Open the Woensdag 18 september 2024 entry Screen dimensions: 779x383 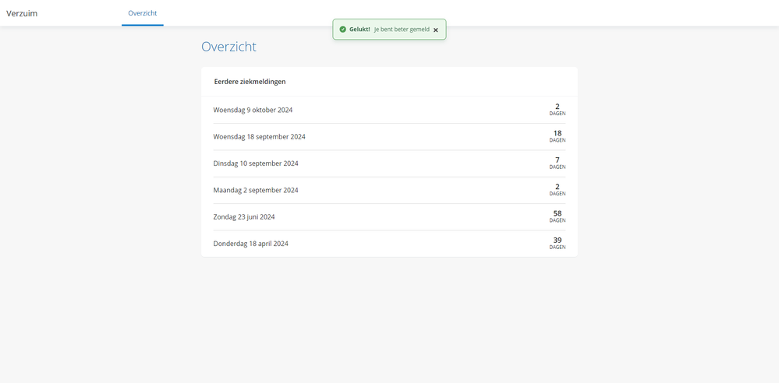tap(259, 137)
